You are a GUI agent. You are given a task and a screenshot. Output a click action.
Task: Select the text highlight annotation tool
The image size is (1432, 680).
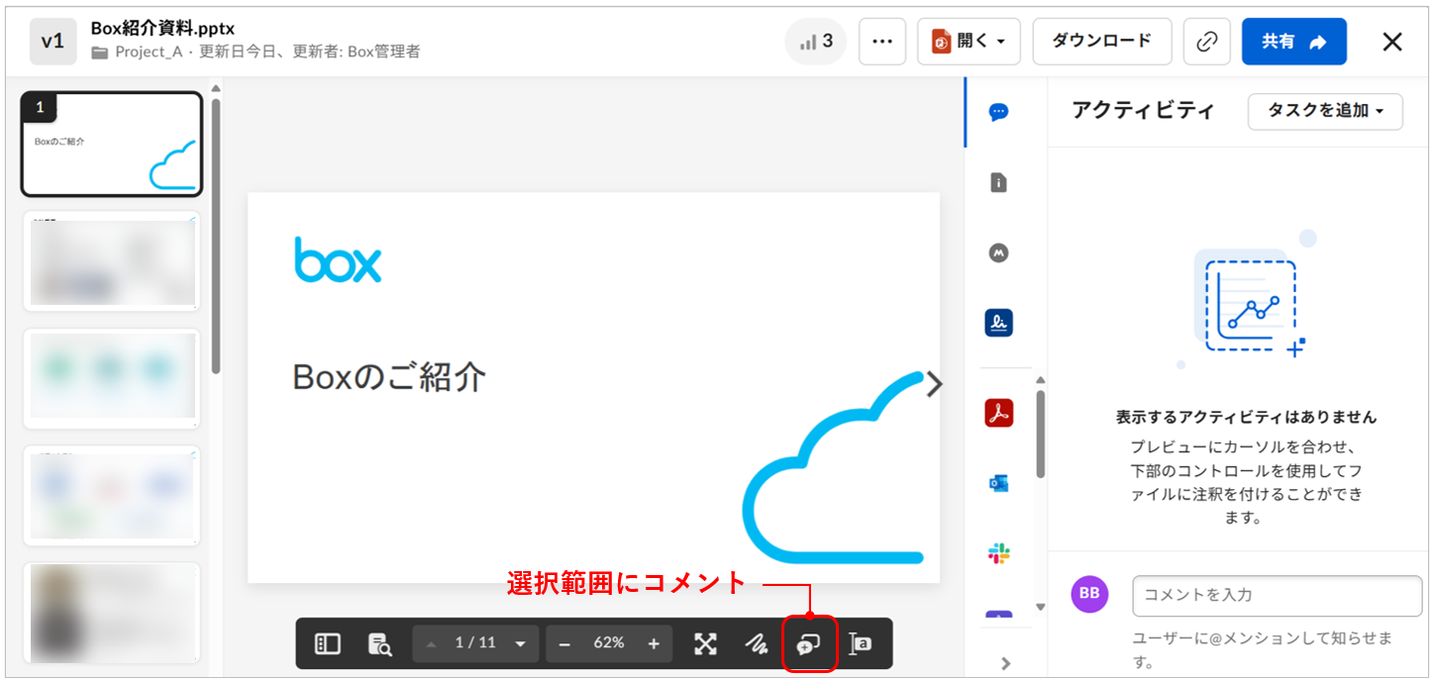(x=861, y=644)
